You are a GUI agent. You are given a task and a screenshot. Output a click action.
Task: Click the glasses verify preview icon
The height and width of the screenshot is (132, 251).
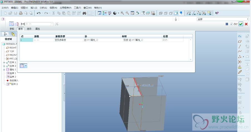click(x=235, y=24)
